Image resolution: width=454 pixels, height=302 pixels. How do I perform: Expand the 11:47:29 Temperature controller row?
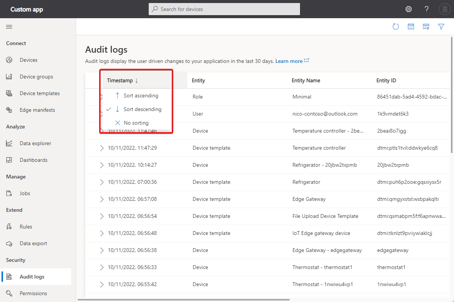101,148
